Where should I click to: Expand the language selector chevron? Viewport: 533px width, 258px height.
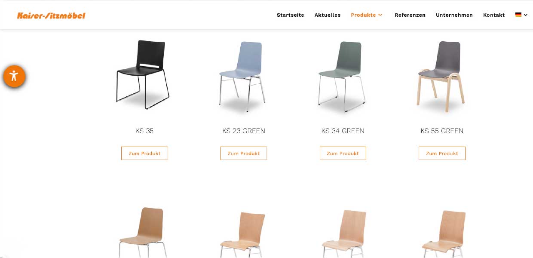tap(526, 15)
